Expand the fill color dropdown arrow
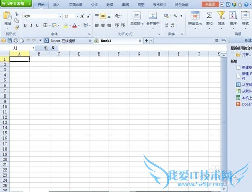This screenshot has height=192, width=252. click(70, 25)
